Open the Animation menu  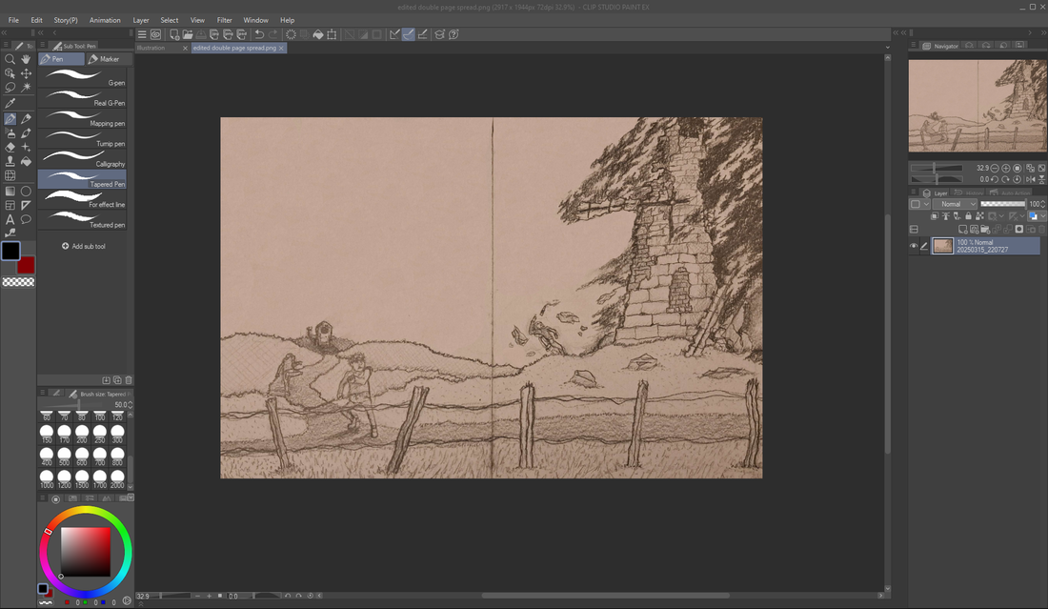pos(105,20)
